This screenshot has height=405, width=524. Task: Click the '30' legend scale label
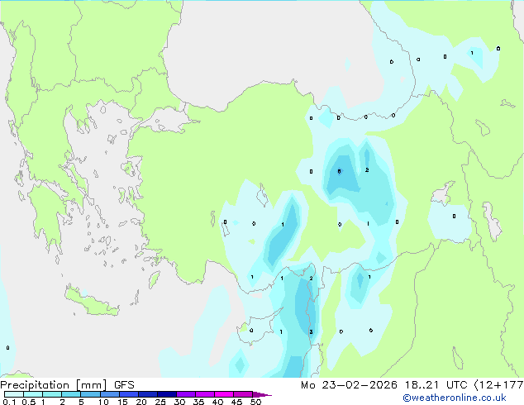tap(179, 402)
